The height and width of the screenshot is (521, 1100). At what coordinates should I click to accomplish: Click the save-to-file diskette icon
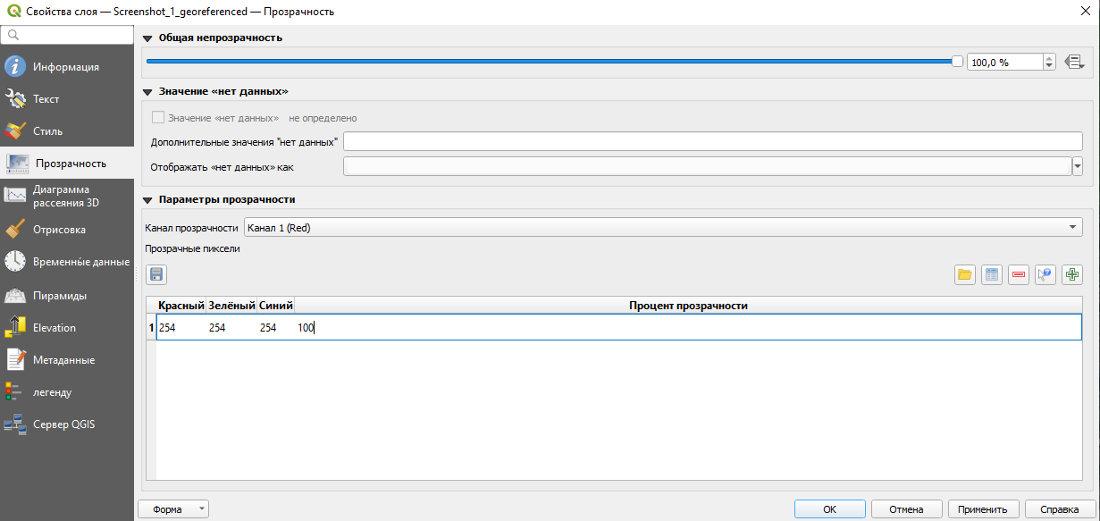(x=156, y=274)
